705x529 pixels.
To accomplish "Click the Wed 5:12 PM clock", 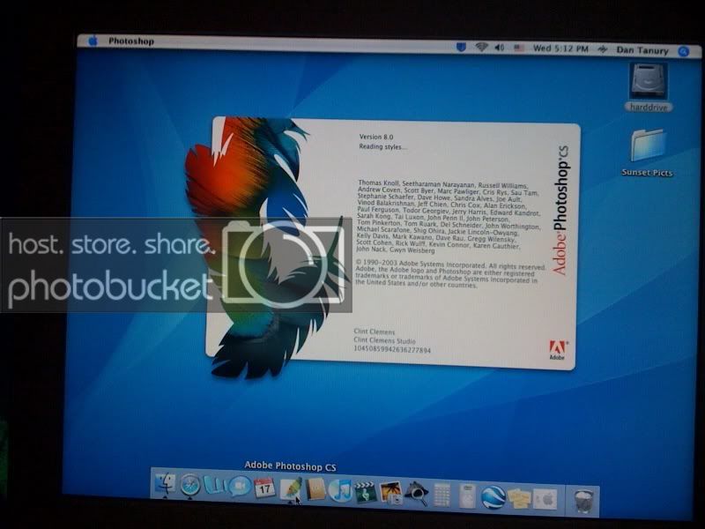I will (560, 48).
